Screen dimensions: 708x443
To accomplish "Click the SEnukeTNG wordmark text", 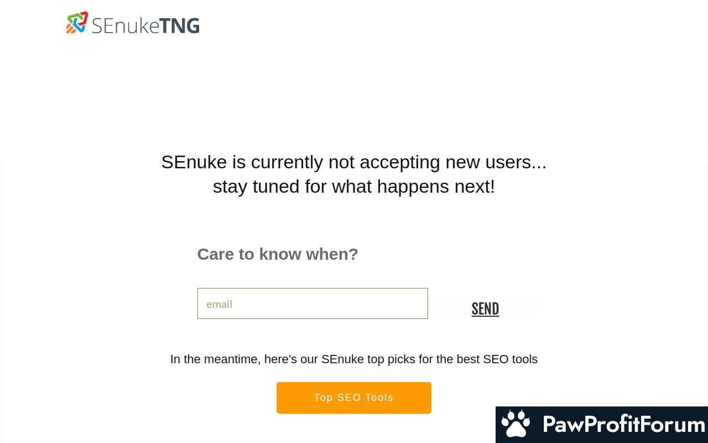I will click(x=145, y=25).
